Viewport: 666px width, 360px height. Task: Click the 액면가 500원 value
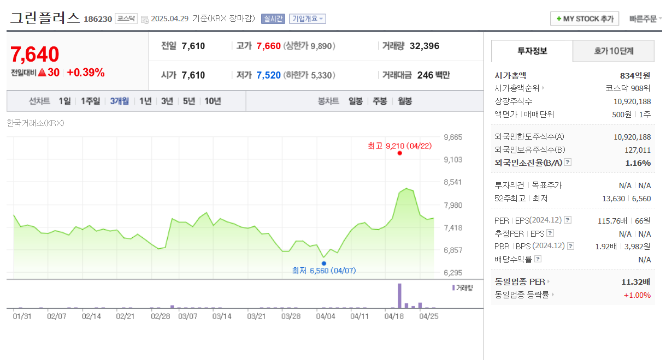tap(621, 114)
